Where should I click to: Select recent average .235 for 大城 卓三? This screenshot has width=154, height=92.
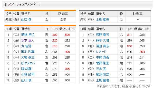(67, 57)
